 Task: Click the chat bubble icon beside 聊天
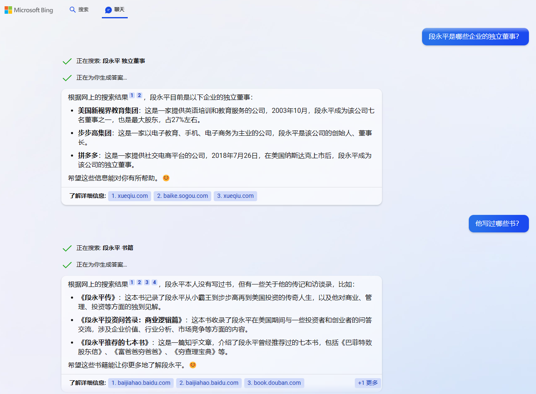109,9
